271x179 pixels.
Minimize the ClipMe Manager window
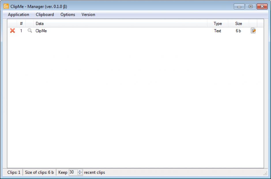pos(239,6)
